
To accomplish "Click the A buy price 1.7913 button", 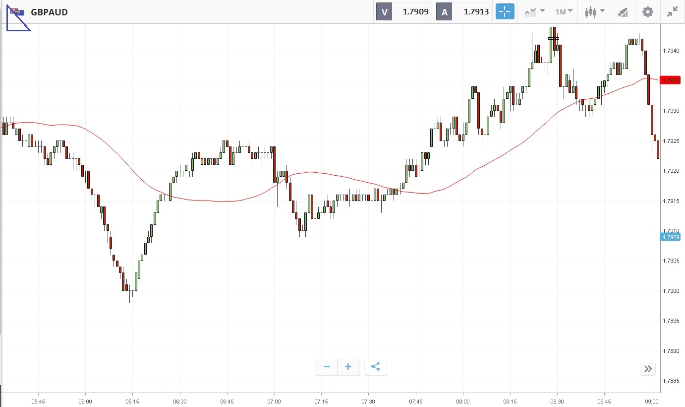I will tap(464, 12).
